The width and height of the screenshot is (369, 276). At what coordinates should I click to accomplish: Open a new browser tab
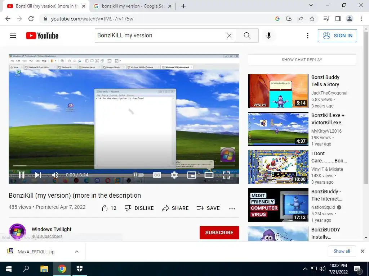183,6
